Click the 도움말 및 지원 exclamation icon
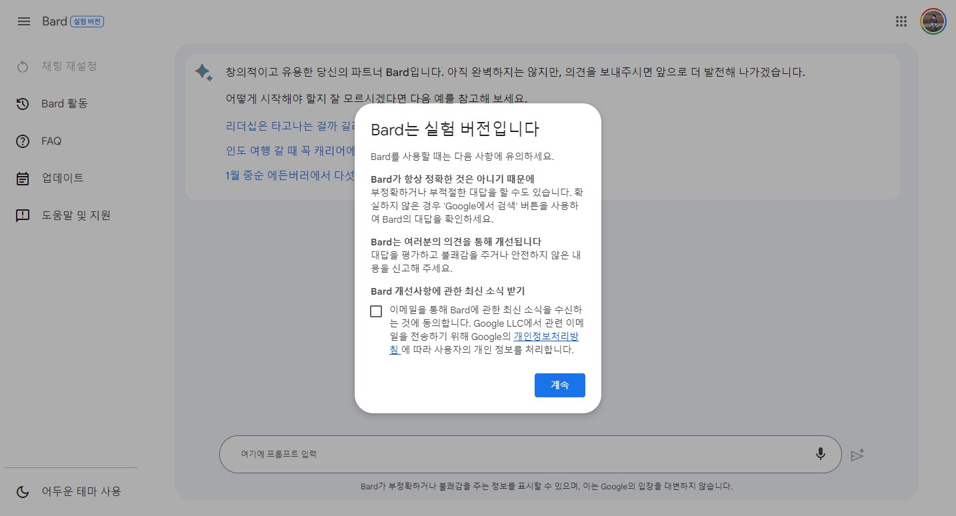The height and width of the screenshot is (516, 956). pos(23,215)
